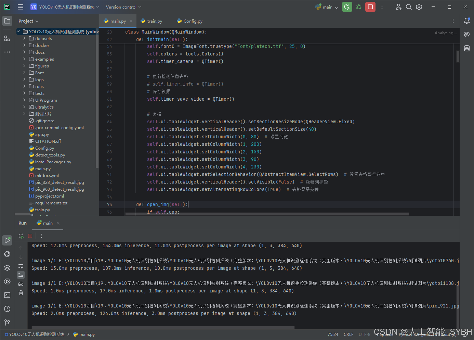Screen dimensions: 474x340
Task: Stop process in the Run panel toolbar
Action: (30, 236)
